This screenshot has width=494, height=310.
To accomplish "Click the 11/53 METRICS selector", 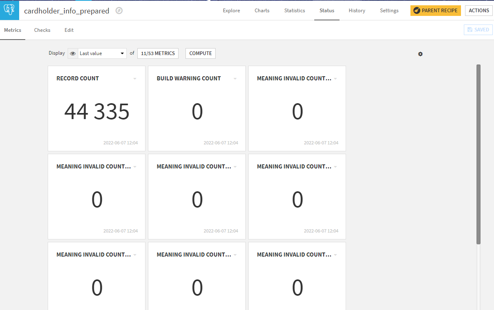I will click(x=158, y=53).
